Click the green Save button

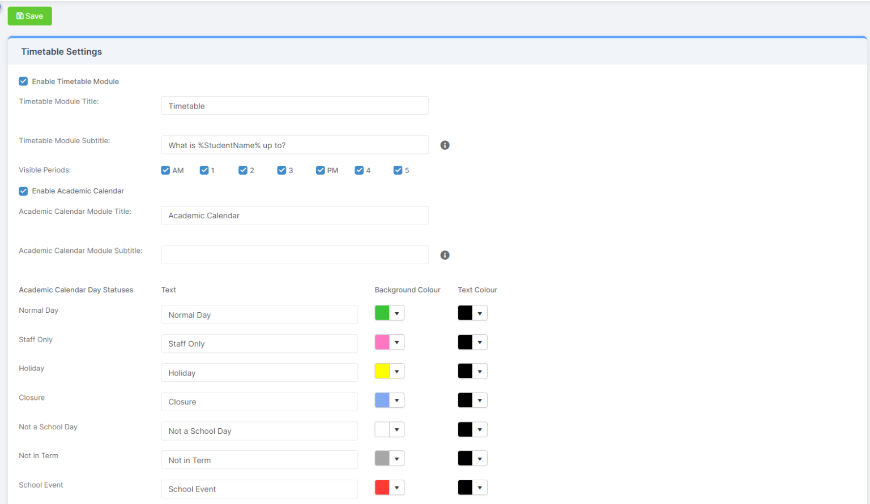point(29,16)
